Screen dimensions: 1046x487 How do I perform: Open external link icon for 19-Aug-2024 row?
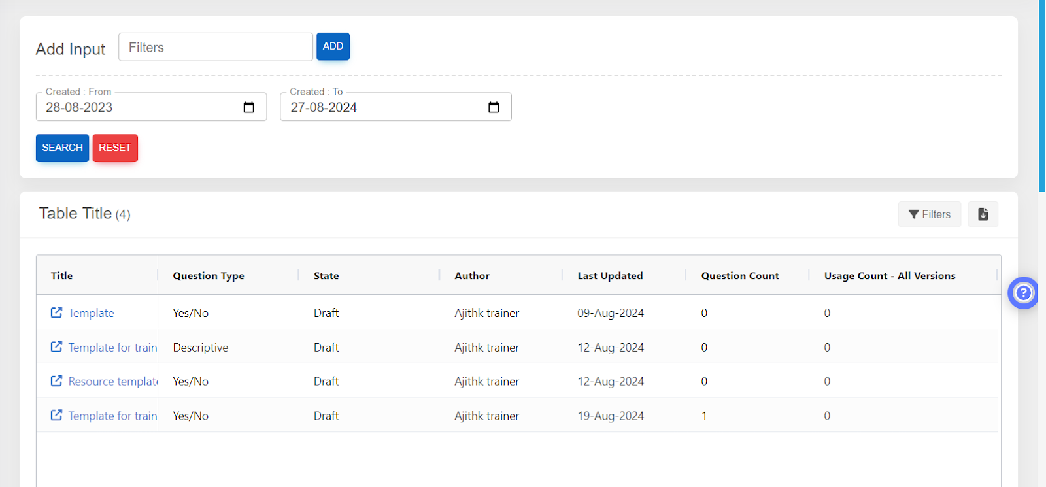[x=57, y=415]
